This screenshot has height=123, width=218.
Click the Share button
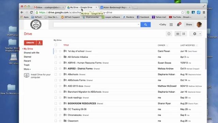(x=189, y=25)
